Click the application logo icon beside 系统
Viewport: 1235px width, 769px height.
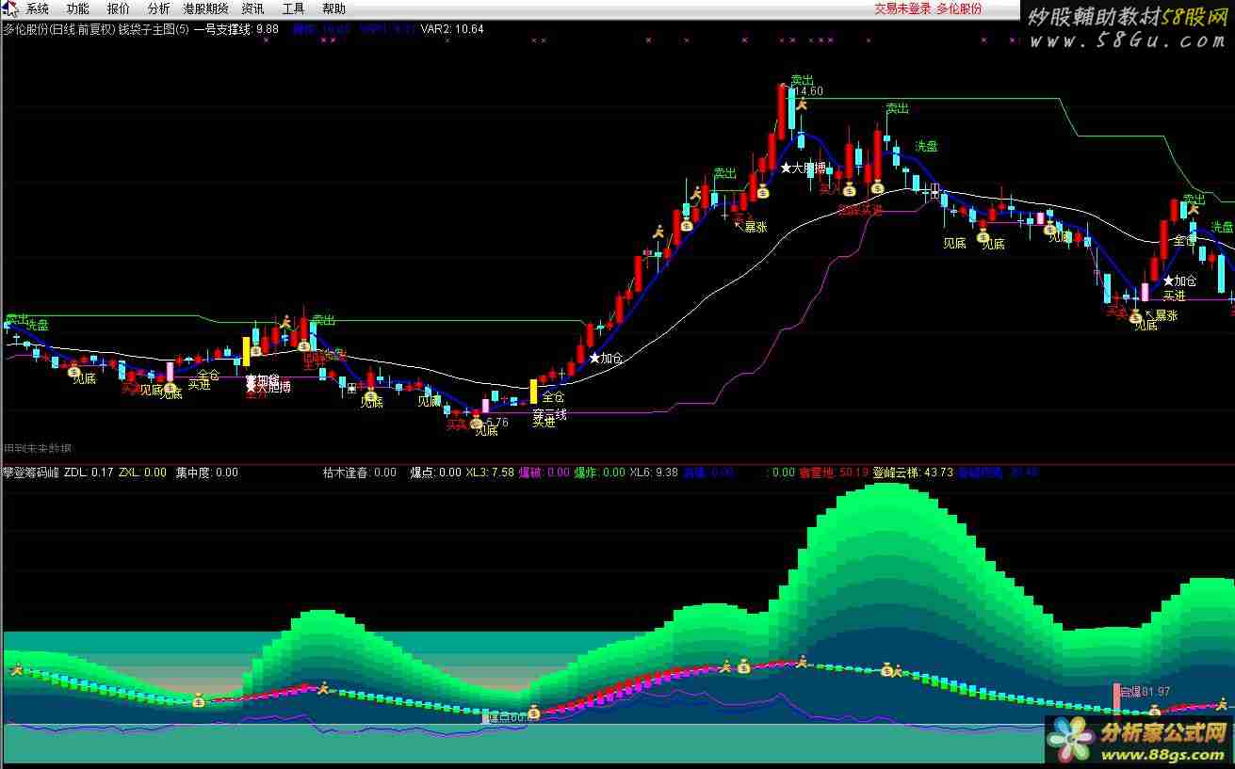(9, 8)
